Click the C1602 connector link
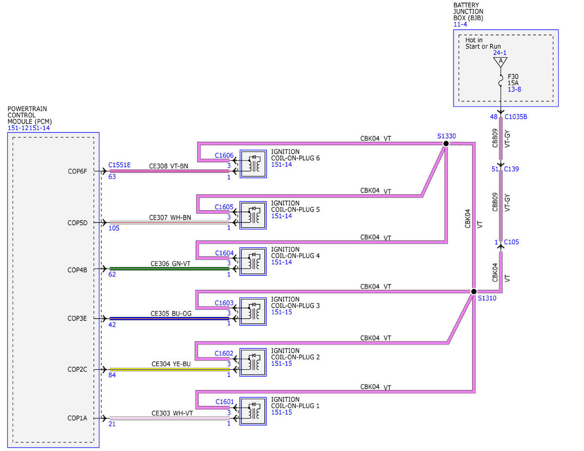 coord(224,354)
